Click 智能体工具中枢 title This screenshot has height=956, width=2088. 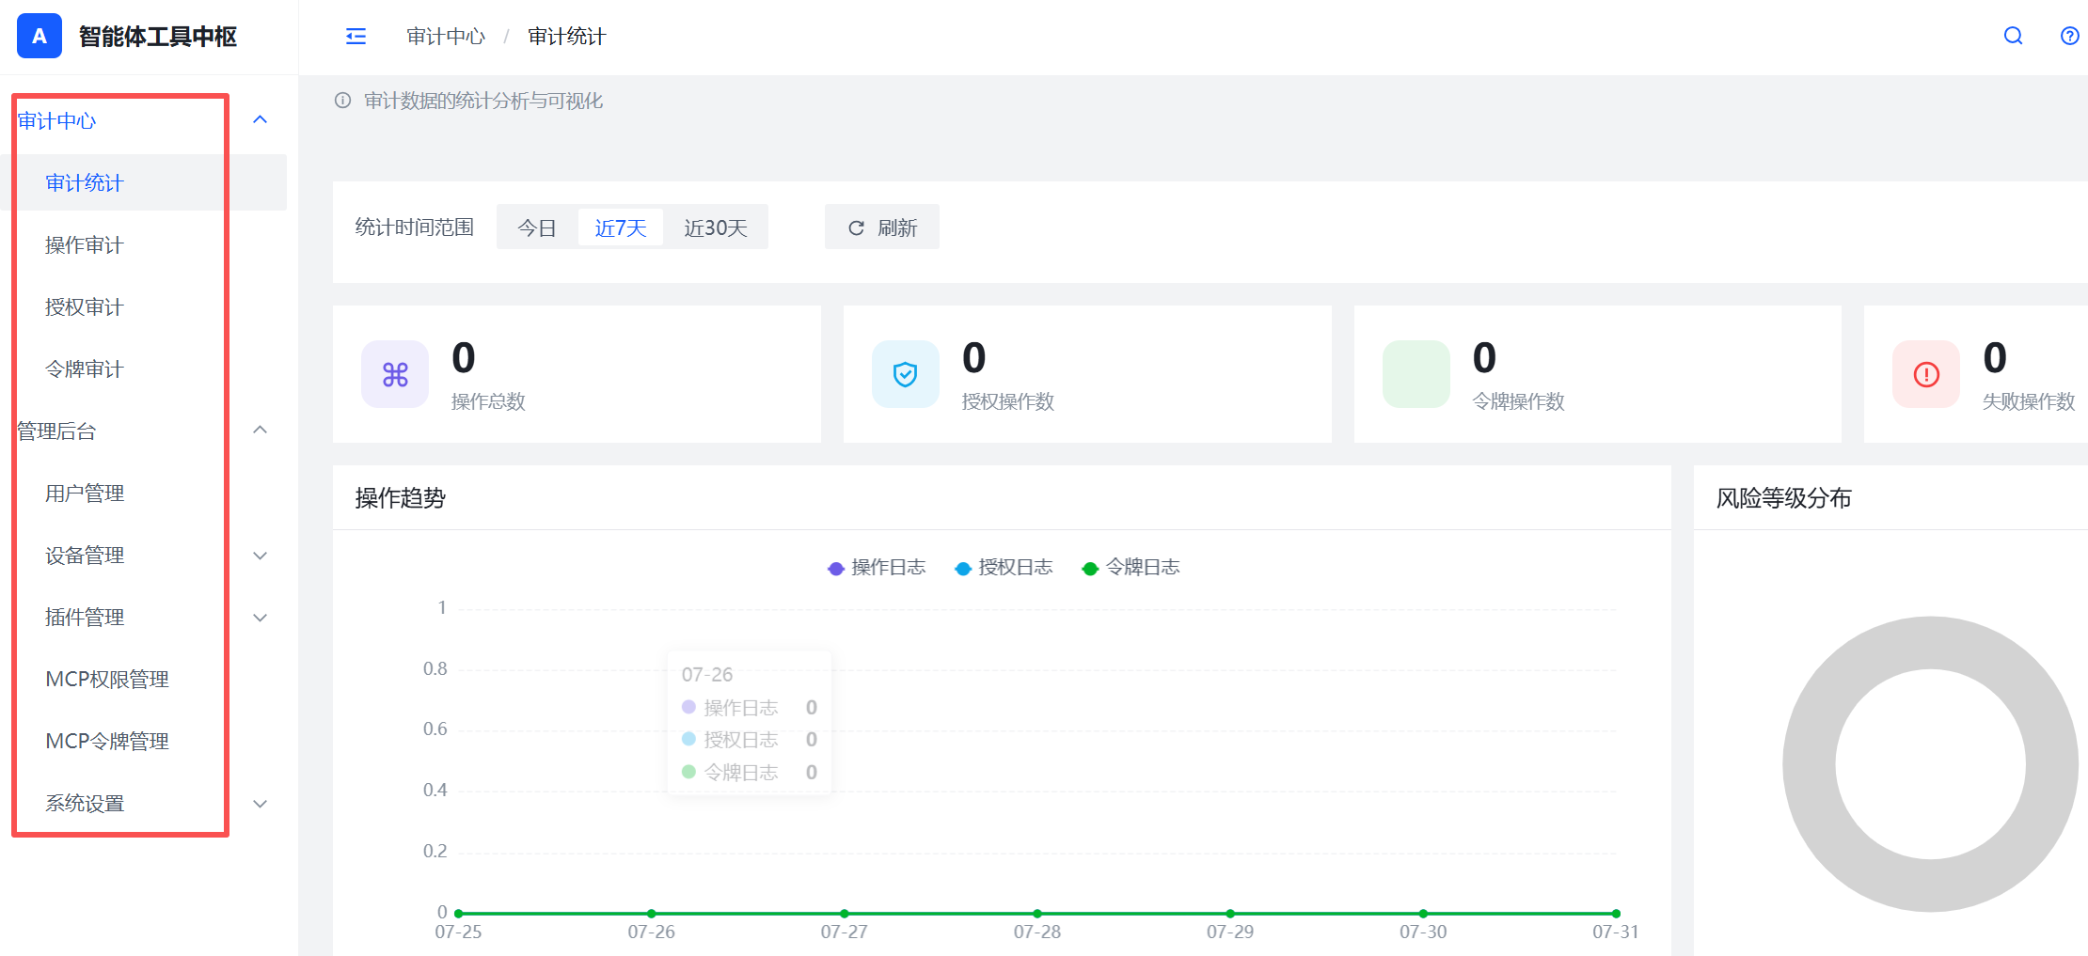click(x=158, y=36)
